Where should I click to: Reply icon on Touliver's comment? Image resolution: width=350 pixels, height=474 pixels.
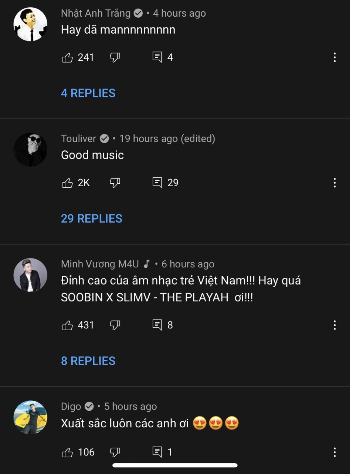point(157,183)
